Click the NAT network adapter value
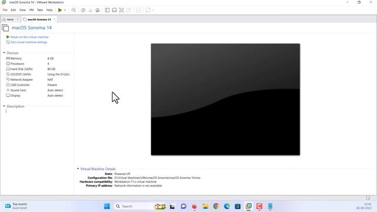 pos(50,79)
